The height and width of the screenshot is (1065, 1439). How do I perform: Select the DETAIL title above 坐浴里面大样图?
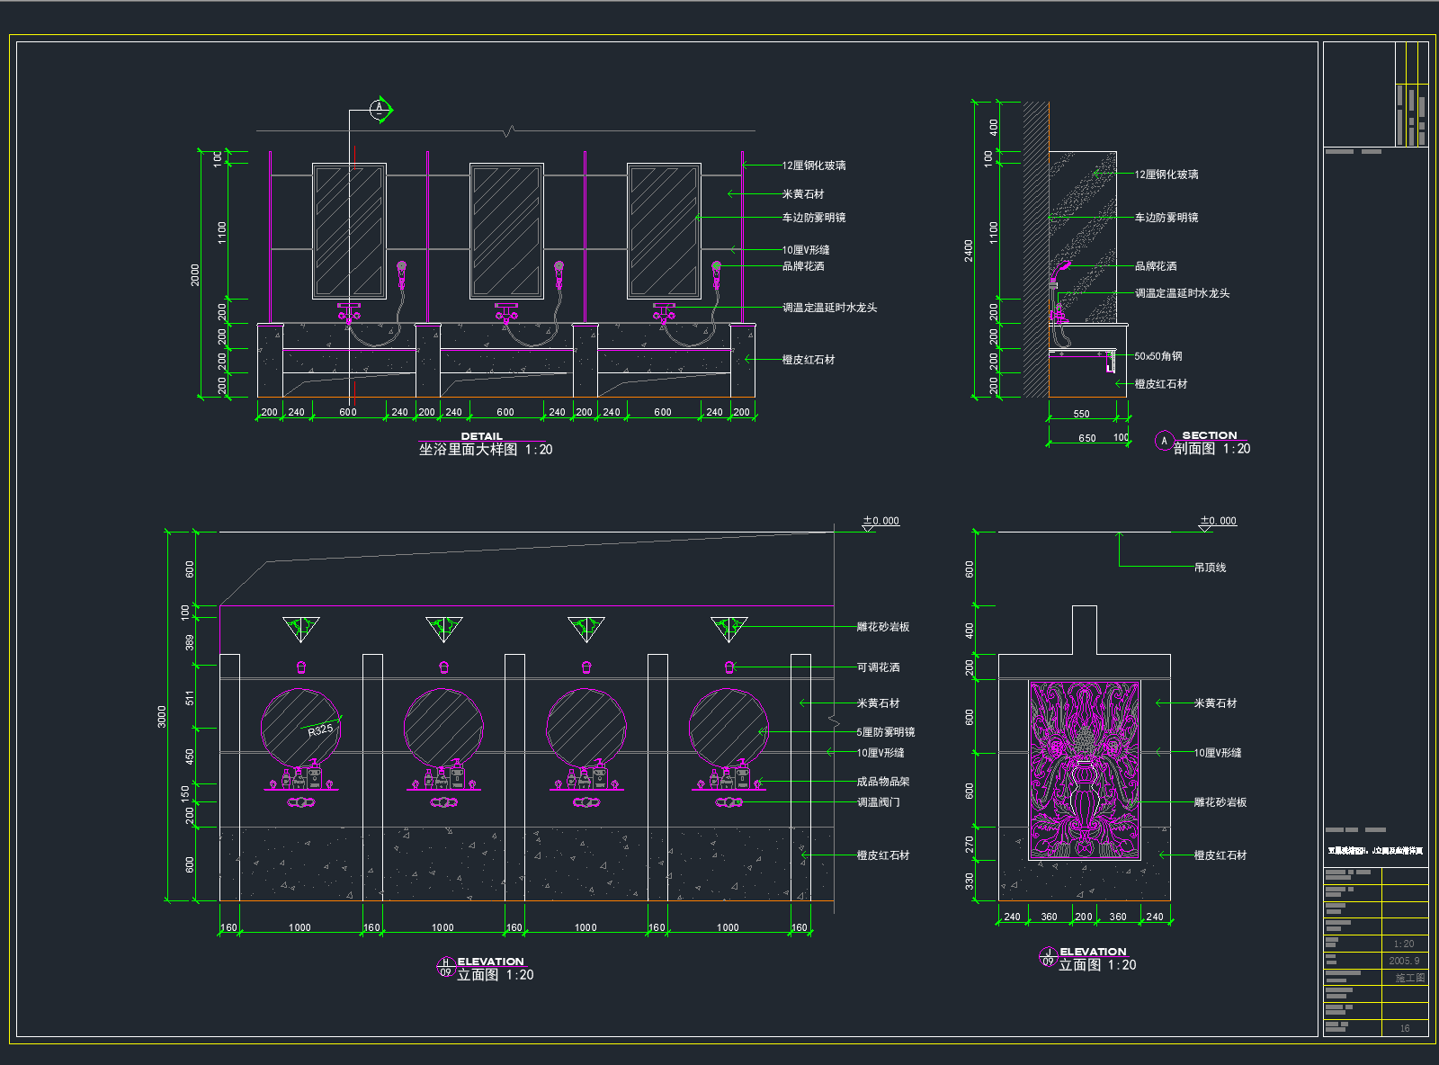click(482, 436)
